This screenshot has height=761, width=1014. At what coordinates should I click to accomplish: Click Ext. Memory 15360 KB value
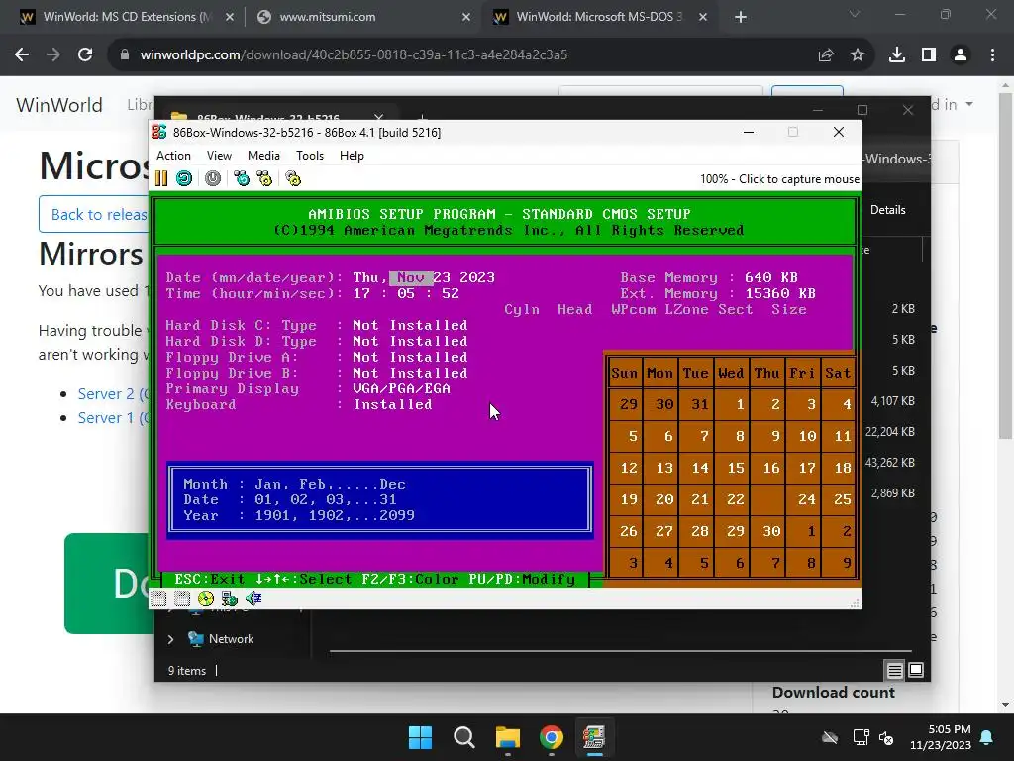click(780, 293)
